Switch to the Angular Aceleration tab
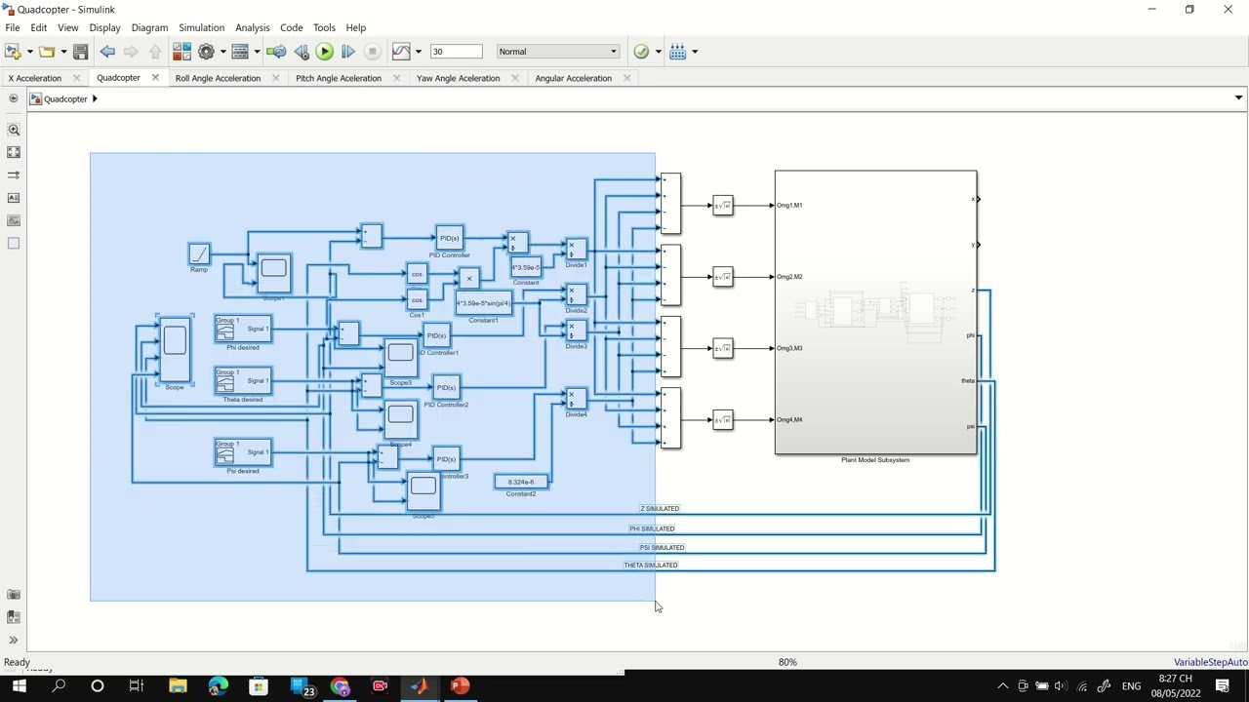Viewport: 1249px width, 702px height. (574, 78)
